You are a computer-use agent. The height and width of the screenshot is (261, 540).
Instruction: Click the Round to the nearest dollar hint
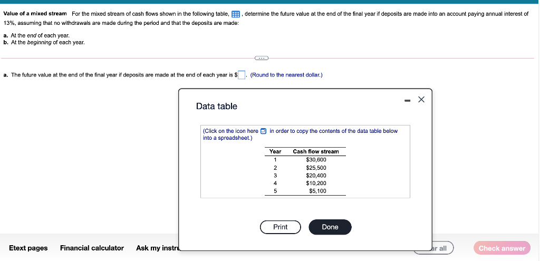(286, 75)
